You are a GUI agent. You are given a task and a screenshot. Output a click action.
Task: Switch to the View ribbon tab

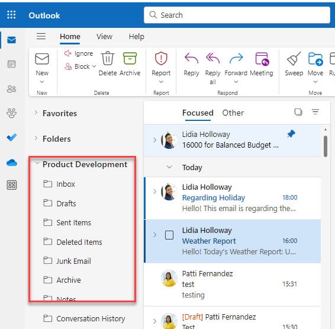tap(104, 37)
